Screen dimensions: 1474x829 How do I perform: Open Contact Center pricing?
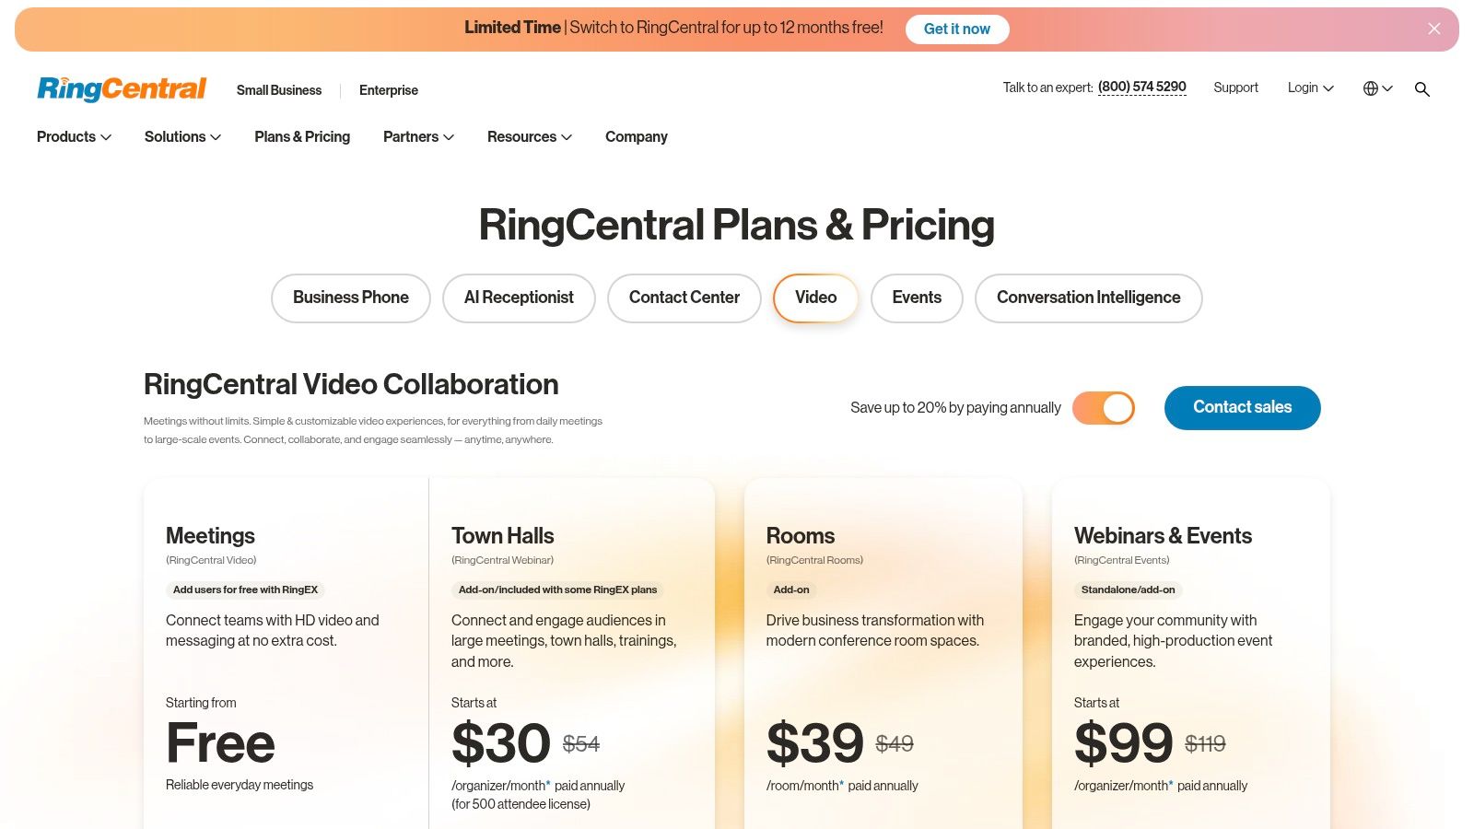(684, 298)
